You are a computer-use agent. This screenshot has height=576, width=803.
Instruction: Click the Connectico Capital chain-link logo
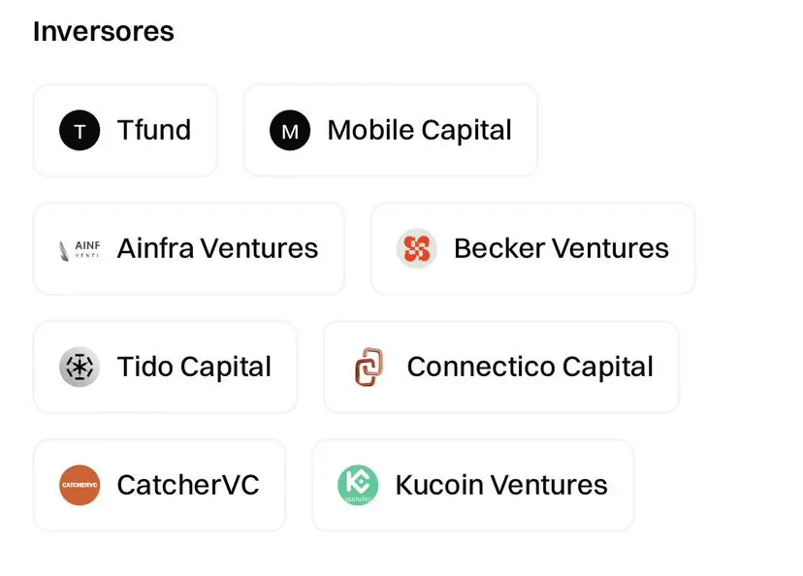point(369,367)
